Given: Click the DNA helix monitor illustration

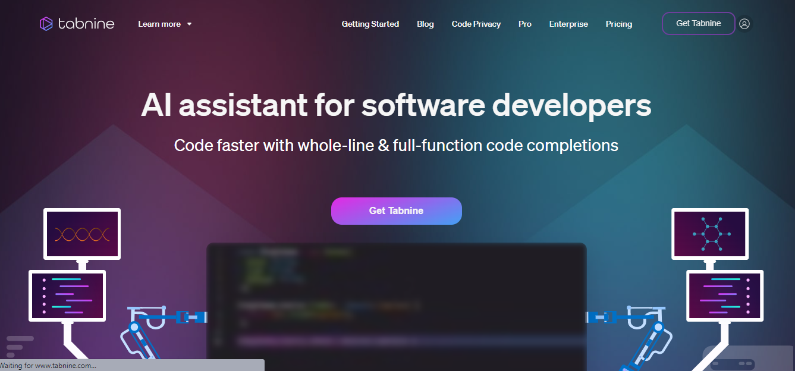Looking at the screenshot, I should click(82, 234).
